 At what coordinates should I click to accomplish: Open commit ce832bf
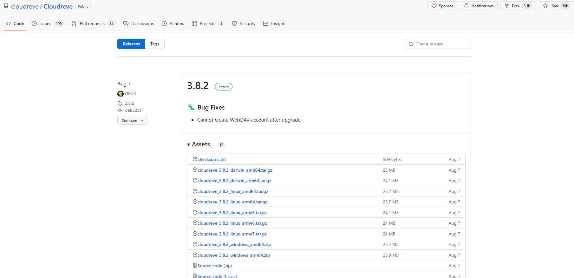coord(134,110)
